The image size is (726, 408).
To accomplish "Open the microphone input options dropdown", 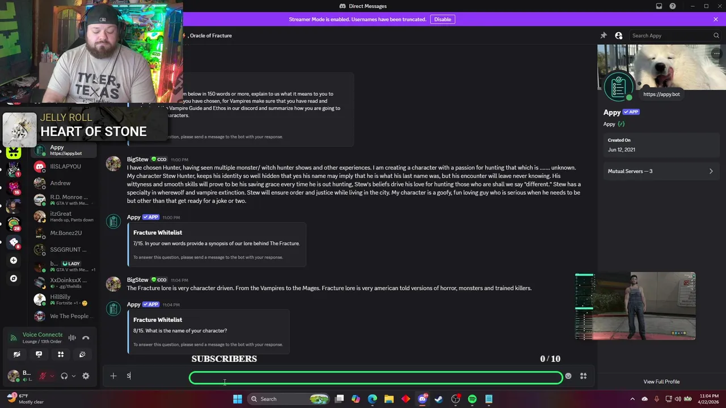I will coord(52,376).
